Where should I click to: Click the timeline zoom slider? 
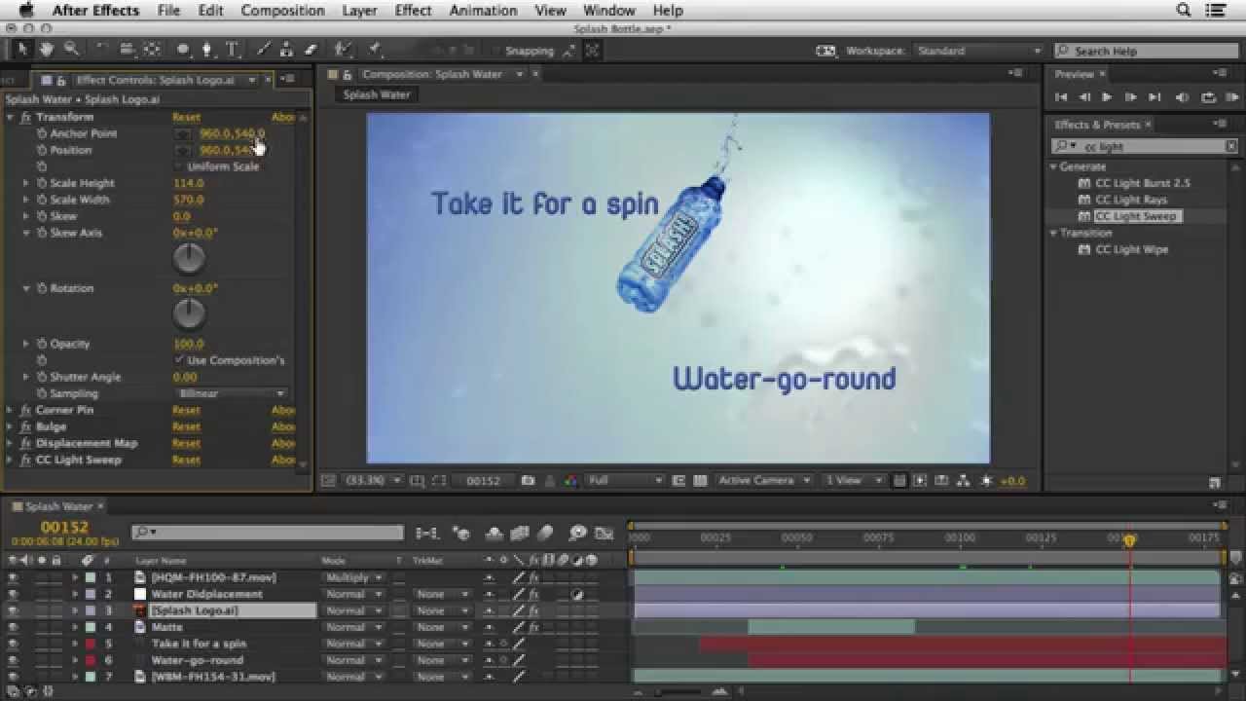677,692
